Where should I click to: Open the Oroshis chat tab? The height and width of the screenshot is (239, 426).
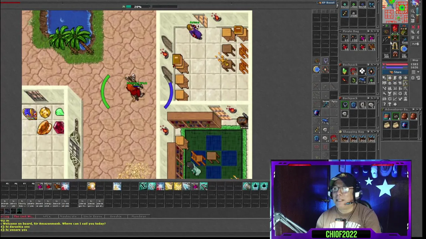coord(115,216)
